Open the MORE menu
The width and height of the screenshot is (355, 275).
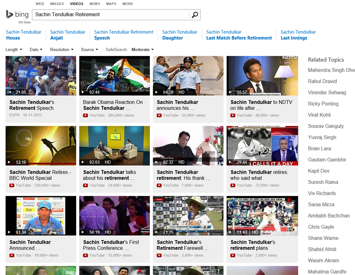[x=128, y=4]
